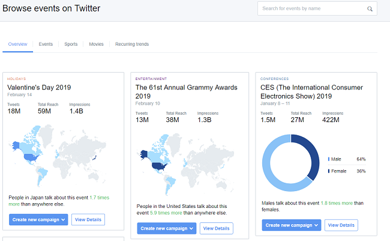Switch to the Events tab
Image resolution: width=390 pixels, height=241 pixels.
click(x=46, y=44)
